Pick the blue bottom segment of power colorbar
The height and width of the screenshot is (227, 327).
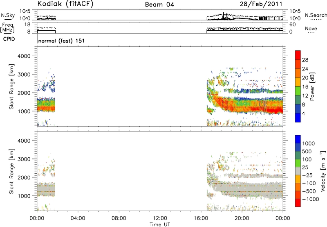(298, 118)
